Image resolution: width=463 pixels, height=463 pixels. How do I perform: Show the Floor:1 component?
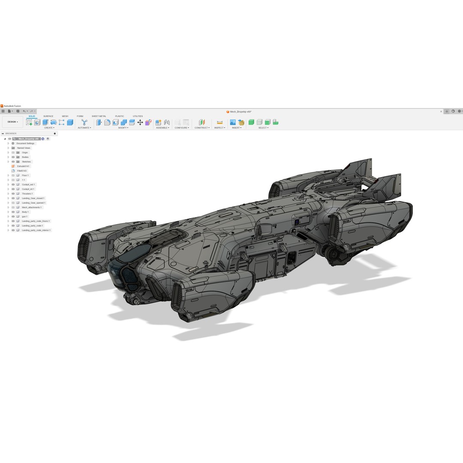click(x=13, y=175)
